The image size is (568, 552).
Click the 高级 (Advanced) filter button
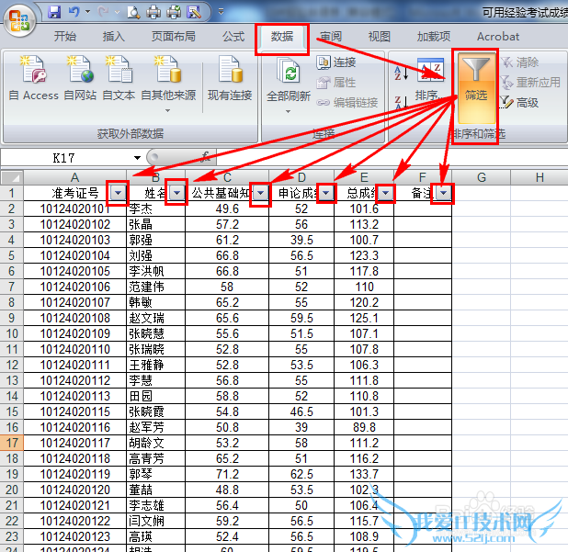[520, 103]
